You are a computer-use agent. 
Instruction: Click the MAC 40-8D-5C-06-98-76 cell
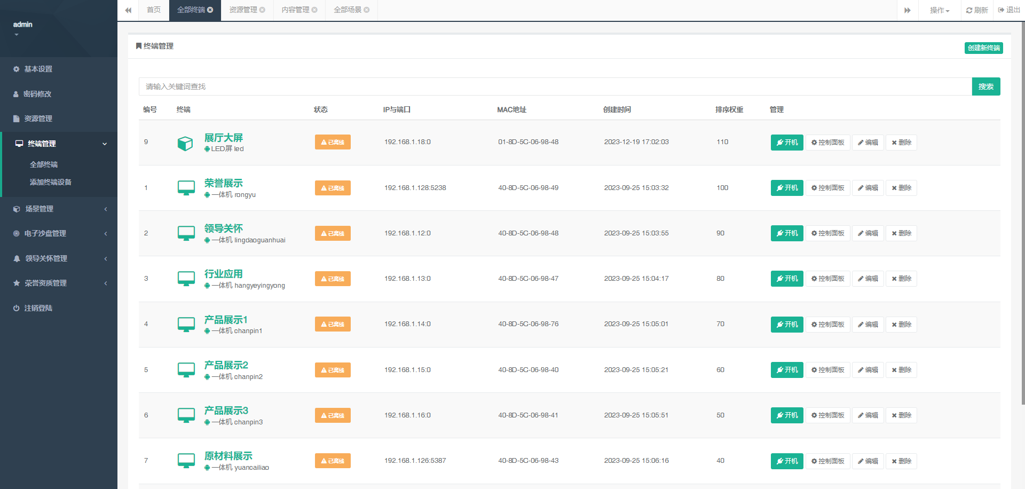point(529,324)
